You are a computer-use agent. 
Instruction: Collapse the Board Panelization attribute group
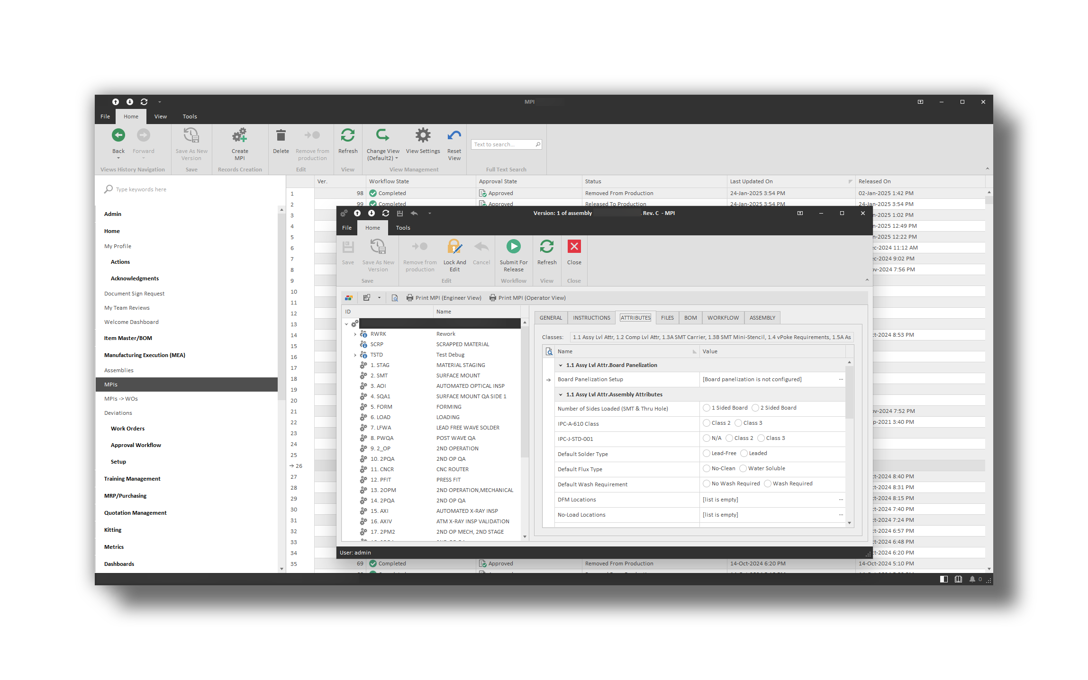[x=561, y=366]
